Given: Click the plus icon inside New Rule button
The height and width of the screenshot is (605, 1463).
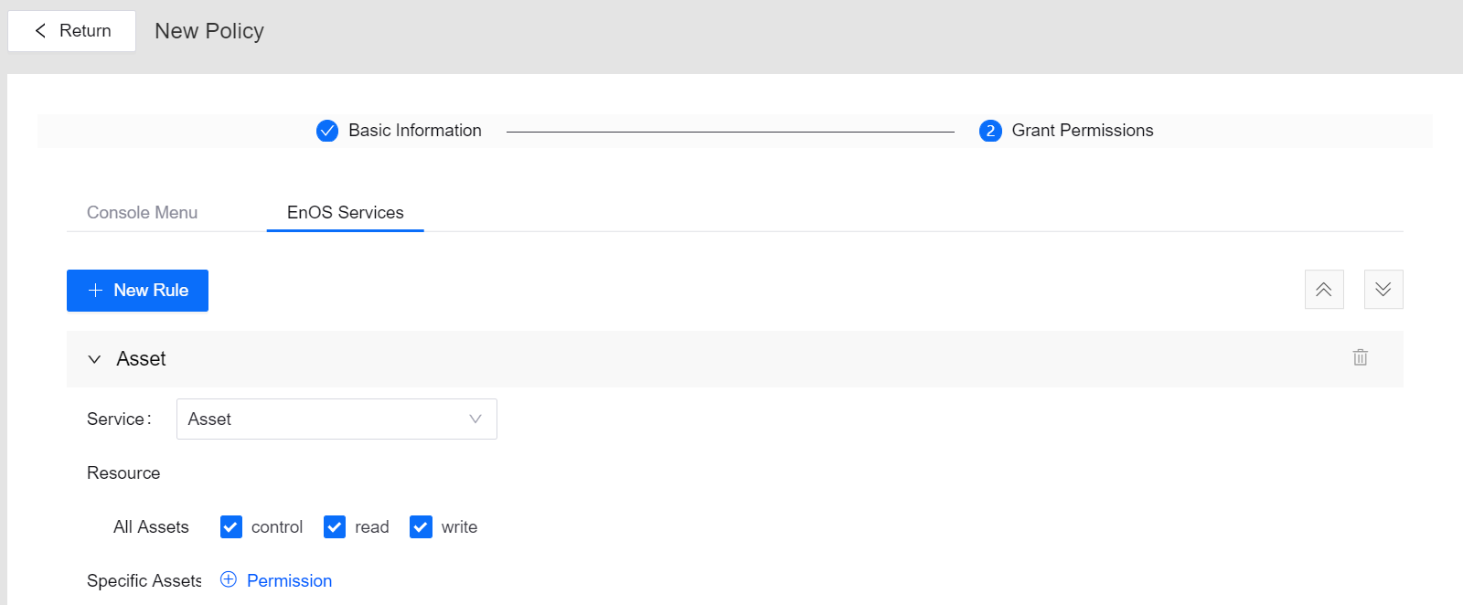Looking at the screenshot, I should click(94, 290).
